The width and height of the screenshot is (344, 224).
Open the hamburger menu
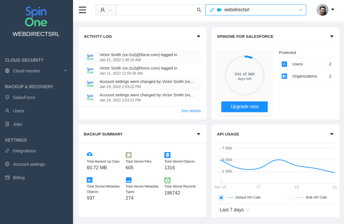82,10
